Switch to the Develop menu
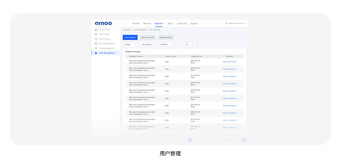 click(136, 23)
